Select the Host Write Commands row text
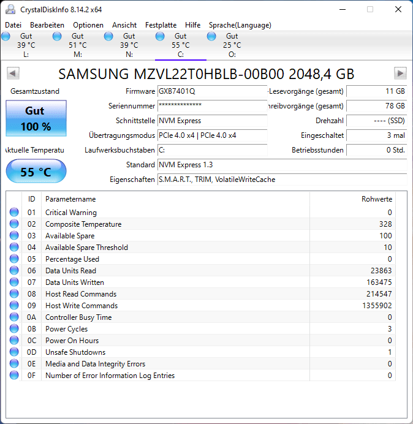This screenshot has height=424, width=413. pyautogui.click(x=81, y=306)
